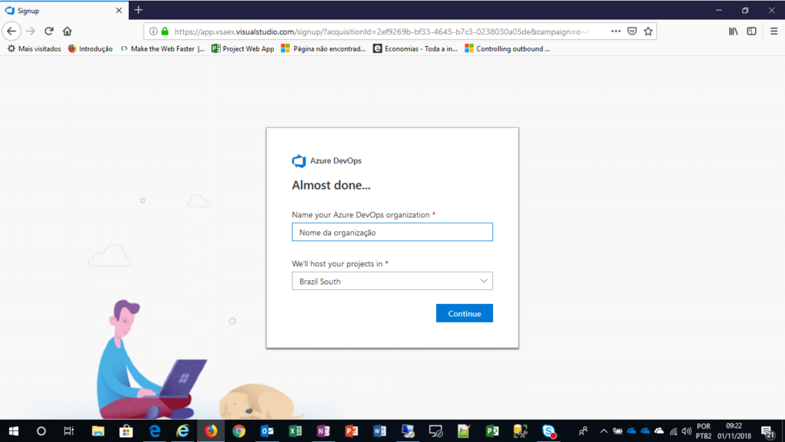Open the Firefox hamburger menu

[x=774, y=31]
